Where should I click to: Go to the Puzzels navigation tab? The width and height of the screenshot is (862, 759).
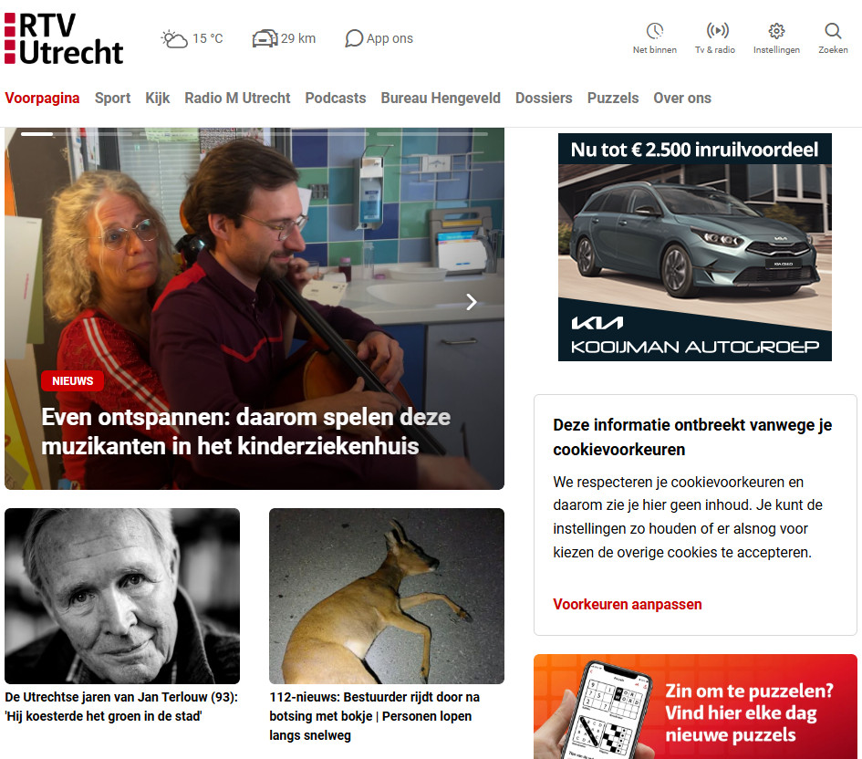(612, 98)
